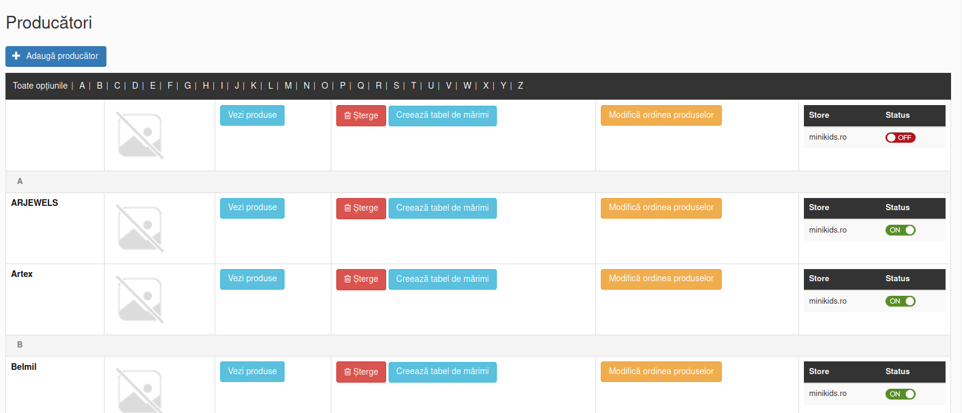Image resolution: width=962 pixels, height=413 pixels.
Task: Create size table for unnamed top producer
Action: pos(443,116)
